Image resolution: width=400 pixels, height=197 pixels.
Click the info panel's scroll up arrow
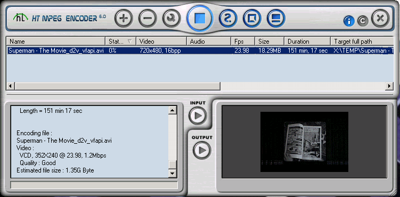[x=173, y=110]
